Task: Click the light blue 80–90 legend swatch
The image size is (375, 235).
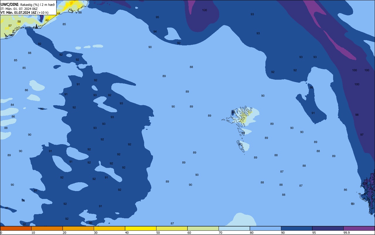Action: (265, 228)
